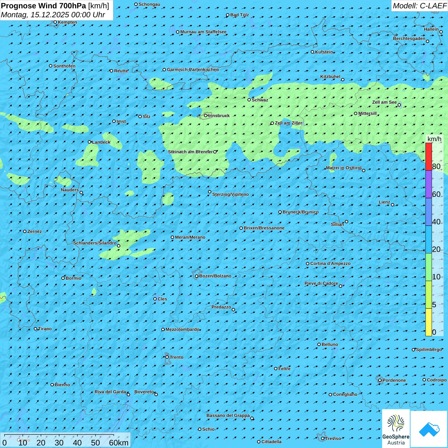Click the 'Murnau am Staffelsee' label
This screenshot has height=448, width=448.
point(203,32)
